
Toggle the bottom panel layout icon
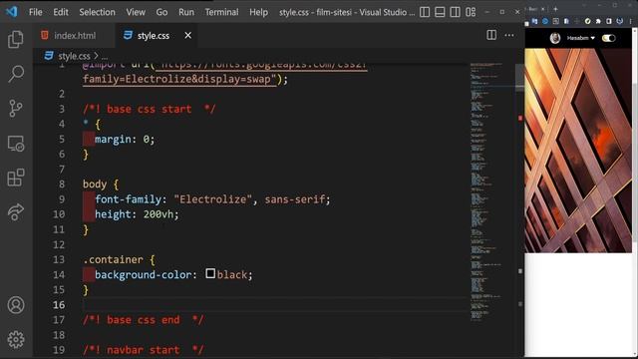440,12
